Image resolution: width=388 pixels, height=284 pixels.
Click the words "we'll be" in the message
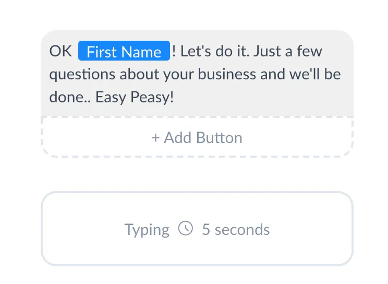[x=315, y=74]
